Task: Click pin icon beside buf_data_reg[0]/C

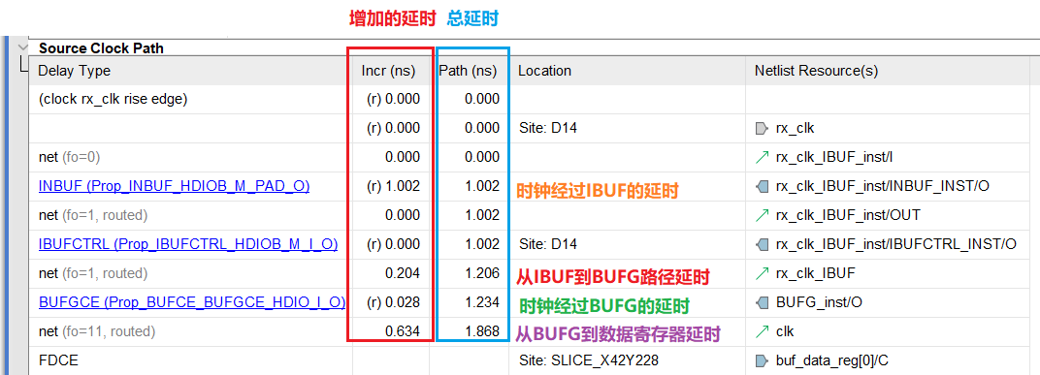Action: coord(762,361)
